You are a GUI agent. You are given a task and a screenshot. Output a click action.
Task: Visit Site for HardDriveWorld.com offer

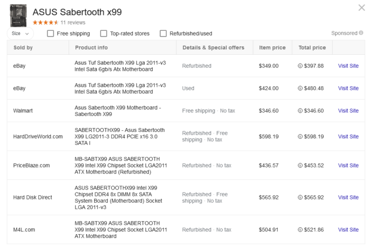(x=348, y=137)
